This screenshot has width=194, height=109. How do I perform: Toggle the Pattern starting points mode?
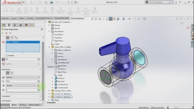click(x=8, y=38)
